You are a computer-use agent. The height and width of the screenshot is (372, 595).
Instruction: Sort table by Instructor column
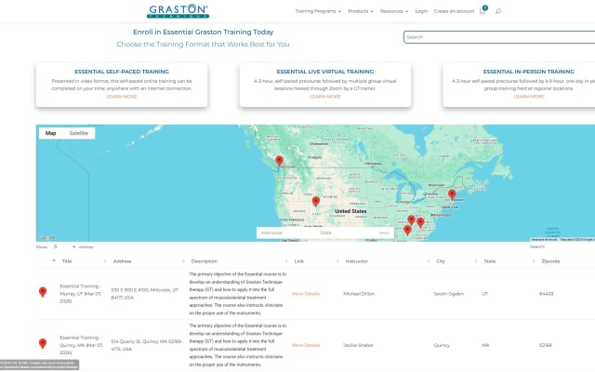[356, 261]
